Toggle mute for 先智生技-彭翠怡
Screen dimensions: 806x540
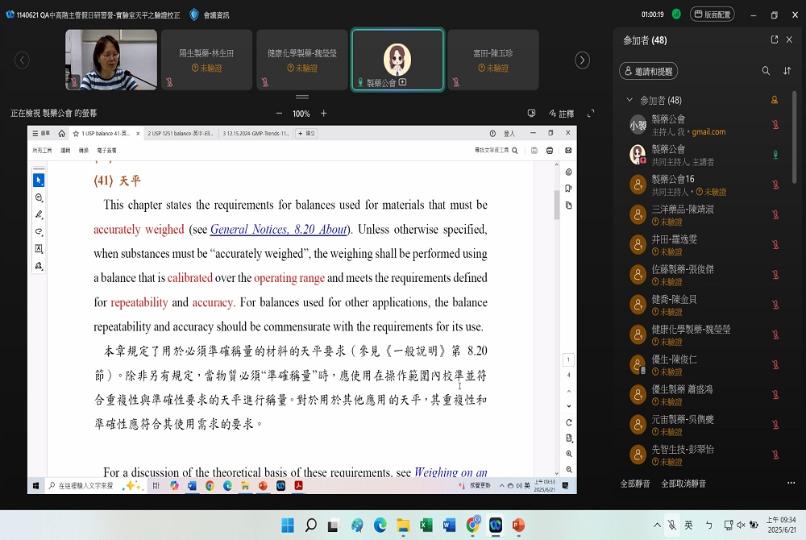point(775,455)
